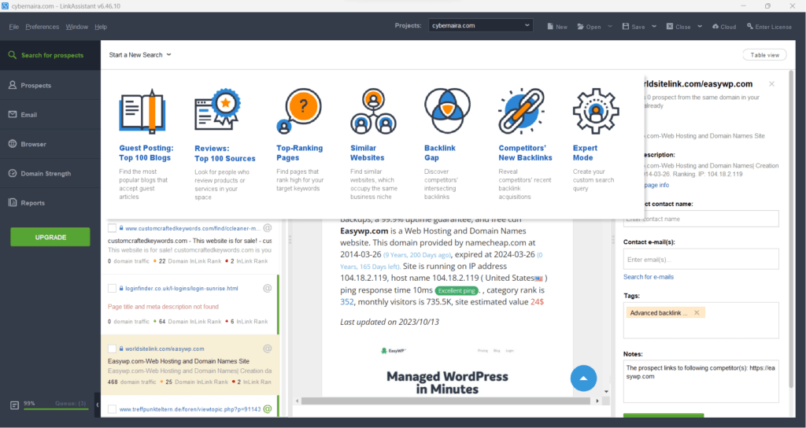Click the @ icon on worldsitelink.com row

(268, 349)
